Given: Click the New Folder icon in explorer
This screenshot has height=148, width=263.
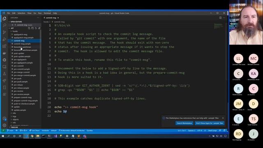Looking at the screenshot, I should [x=32, y=28].
